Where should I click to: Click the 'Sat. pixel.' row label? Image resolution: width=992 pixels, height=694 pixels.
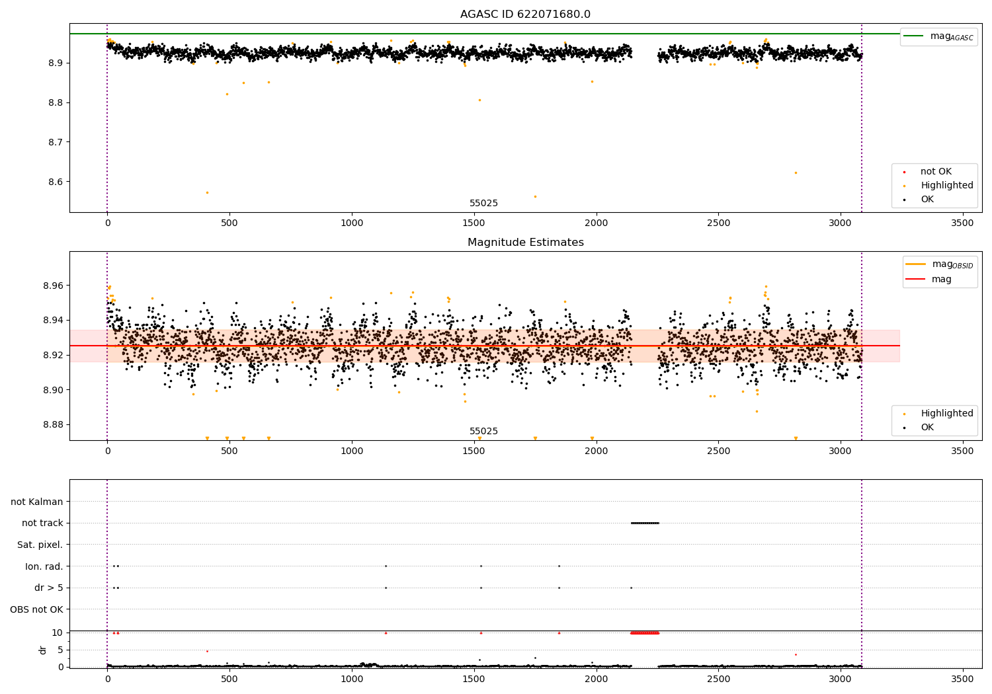(x=40, y=545)
